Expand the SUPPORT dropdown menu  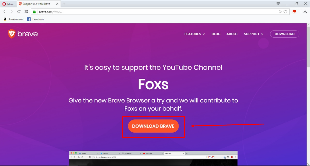tap(253, 34)
